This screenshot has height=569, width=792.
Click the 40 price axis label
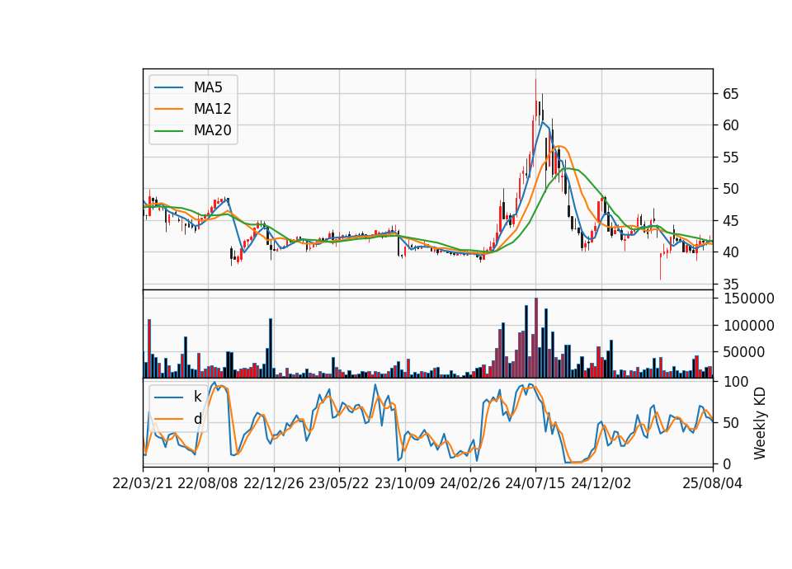731,252
